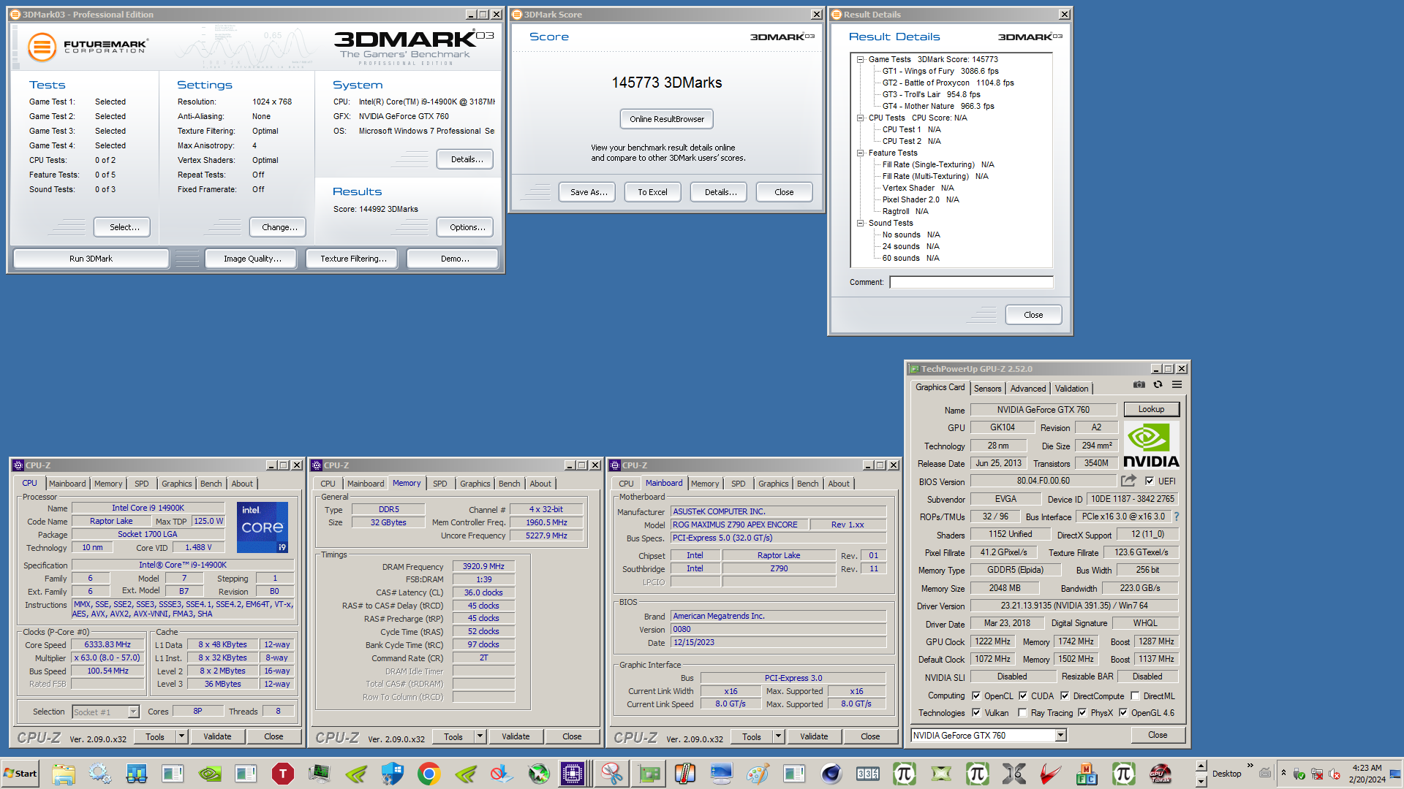
Task: Launch Google Chrome from the taskbar
Action: click(x=429, y=774)
